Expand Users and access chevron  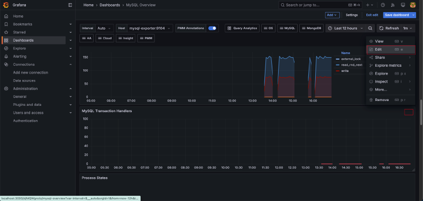pyautogui.click(x=70, y=113)
